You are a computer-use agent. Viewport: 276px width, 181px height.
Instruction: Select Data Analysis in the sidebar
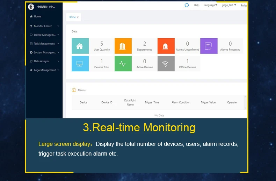click(44, 61)
